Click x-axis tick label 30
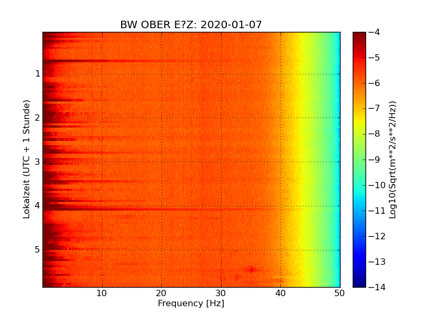Viewport: 425px width, 319px height. pyautogui.click(x=221, y=293)
